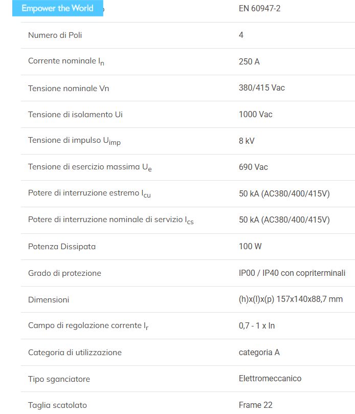Click the 690 Vac maximum voltage value
355x414 pixels.
(x=253, y=167)
